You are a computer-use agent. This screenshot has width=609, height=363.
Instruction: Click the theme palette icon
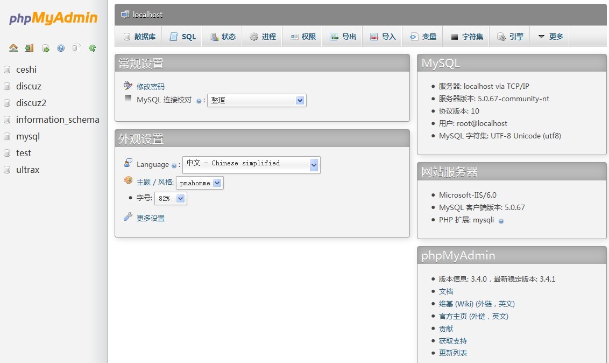pyautogui.click(x=128, y=180)
